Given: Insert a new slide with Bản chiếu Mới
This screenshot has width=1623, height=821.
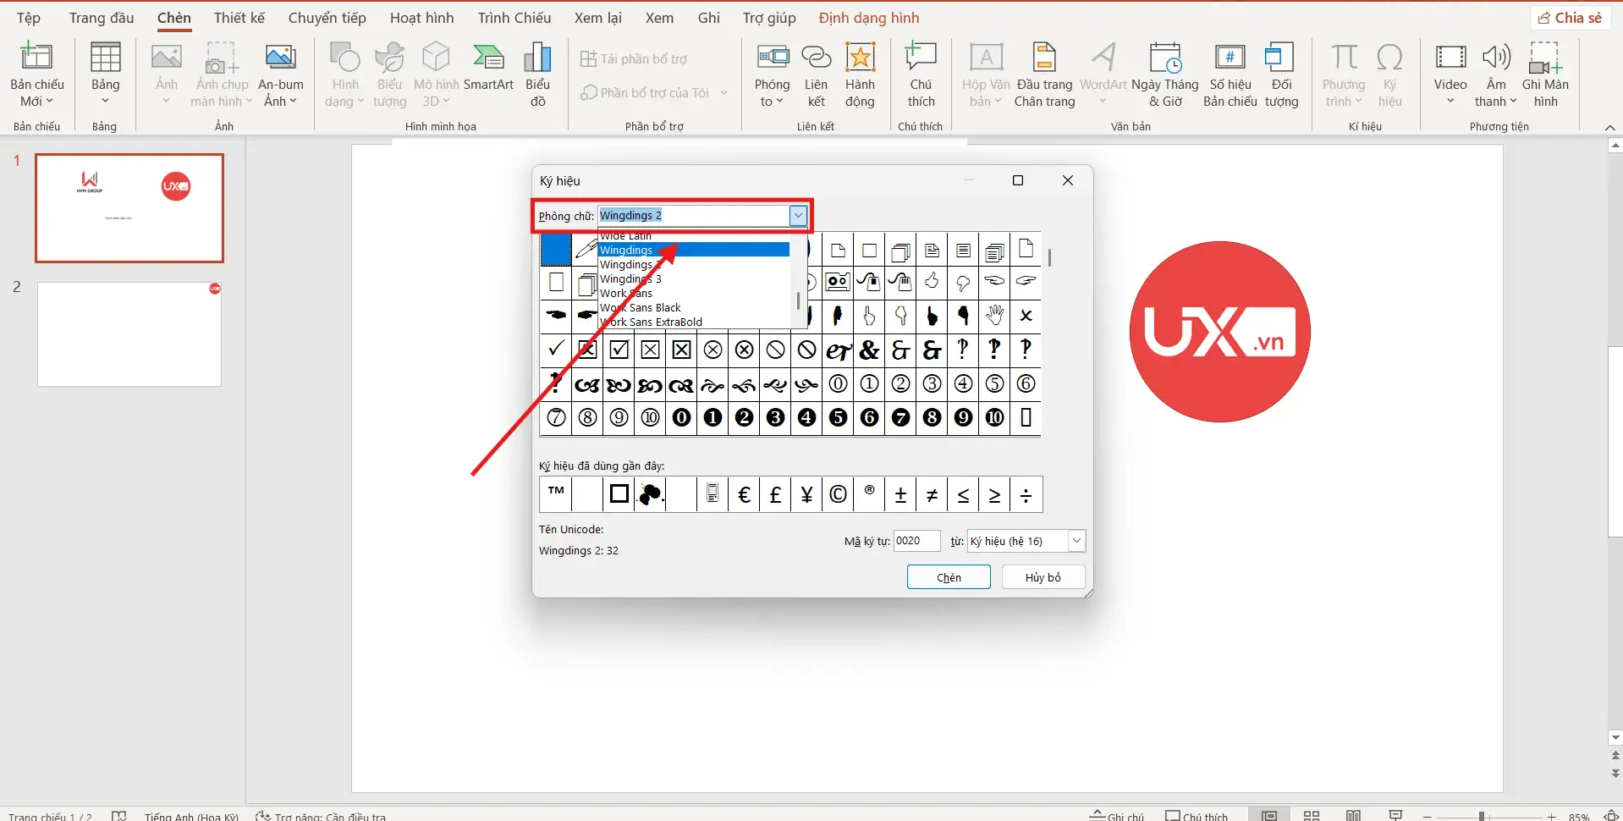Looking at the screenshot, I should (37, 75).
